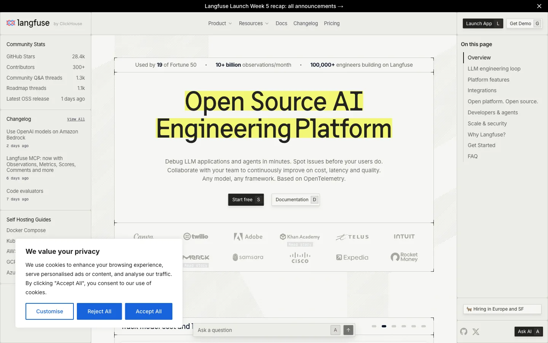The image size is (548, 343).
Task: Click the Cisco customer logo
Action: click(x=300, y=258)
